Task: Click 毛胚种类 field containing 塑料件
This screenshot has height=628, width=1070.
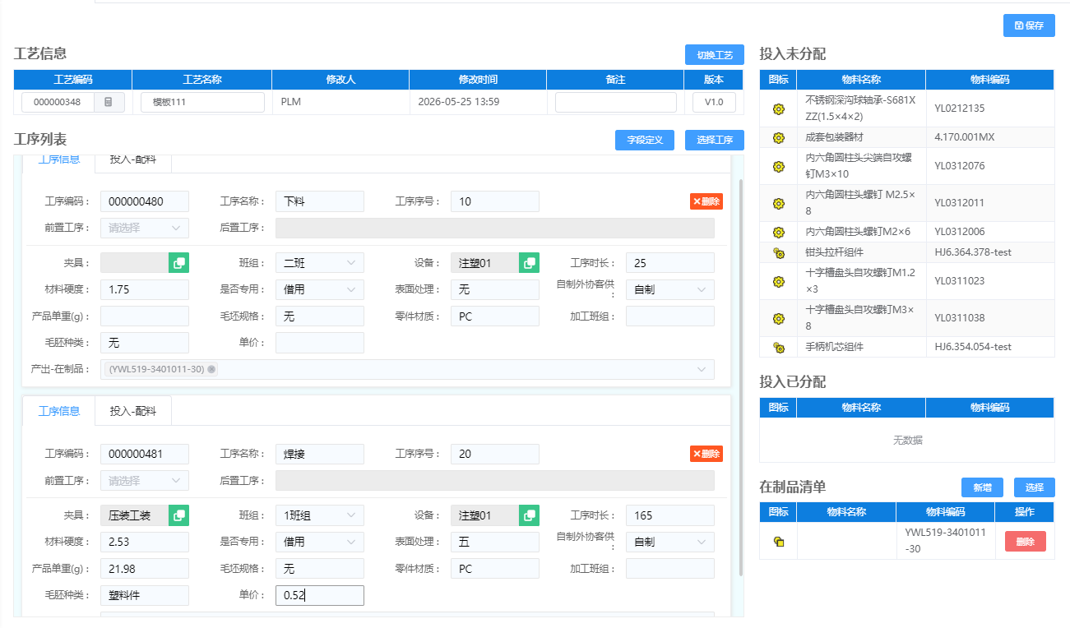Action: coord(145,595)
